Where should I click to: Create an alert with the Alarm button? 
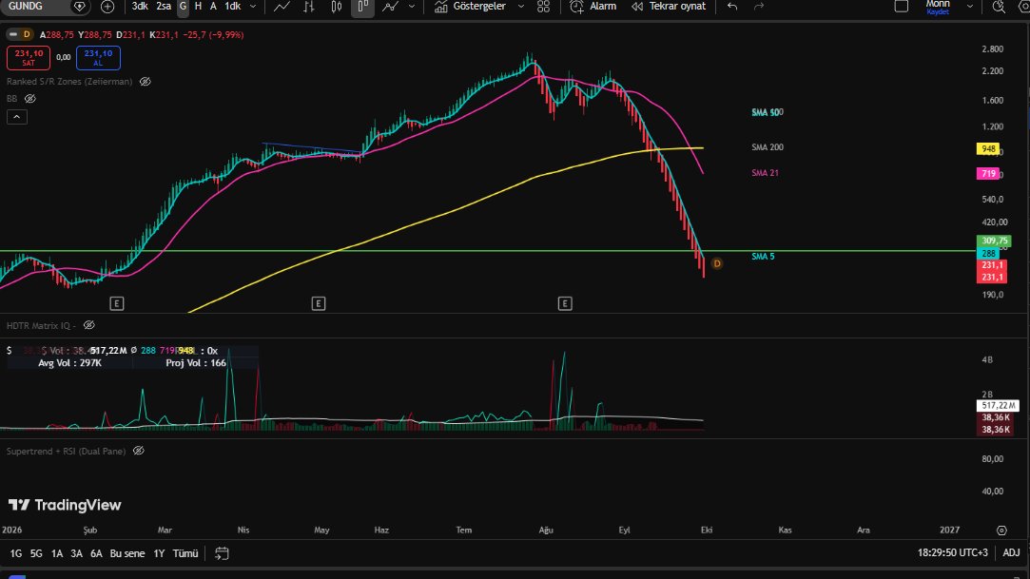coord(593,7)
